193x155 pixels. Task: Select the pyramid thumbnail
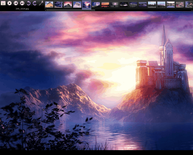point(49,5)
